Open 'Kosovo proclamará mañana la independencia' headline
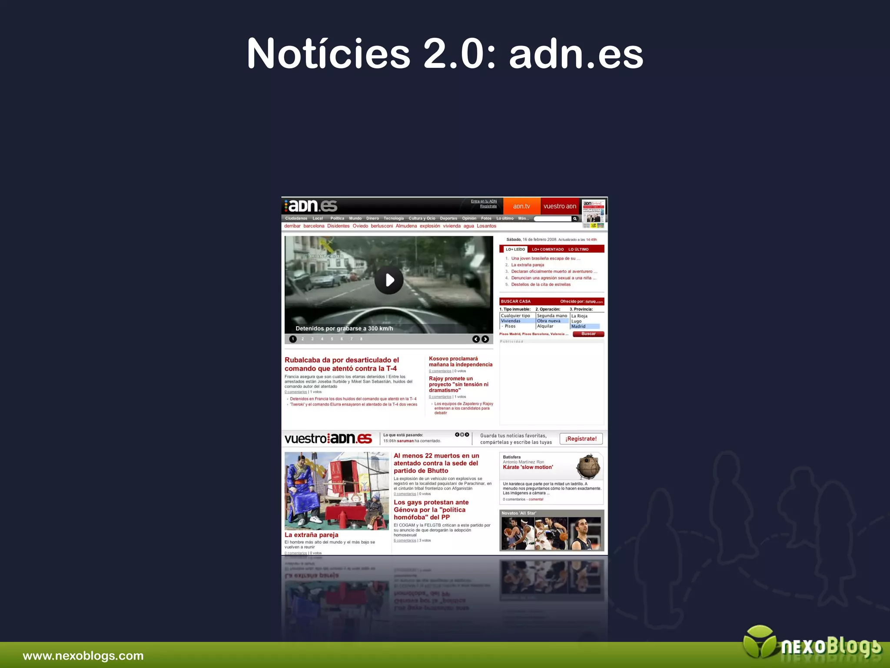 point(461,362)
